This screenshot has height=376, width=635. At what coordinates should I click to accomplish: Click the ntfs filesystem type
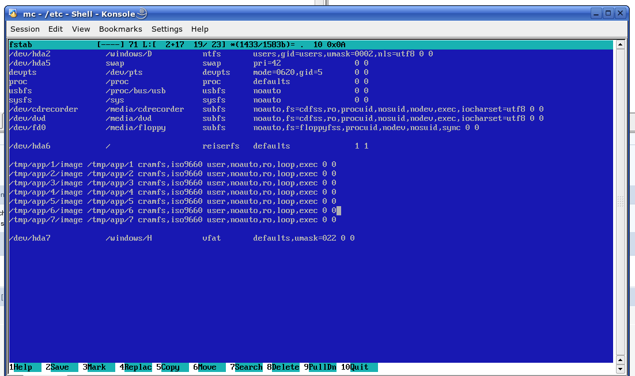point(212,54)
